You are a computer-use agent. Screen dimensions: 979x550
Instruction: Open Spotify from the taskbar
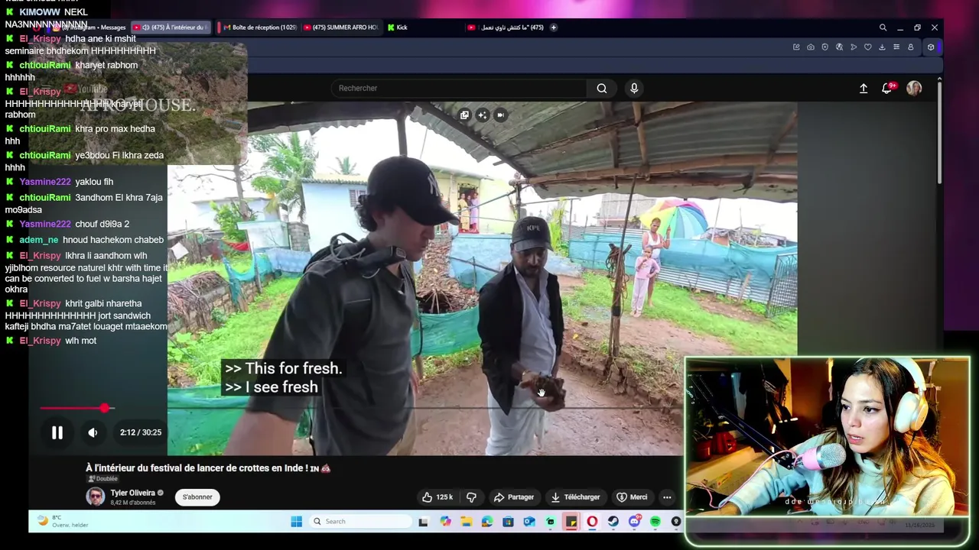click(655, 522)
